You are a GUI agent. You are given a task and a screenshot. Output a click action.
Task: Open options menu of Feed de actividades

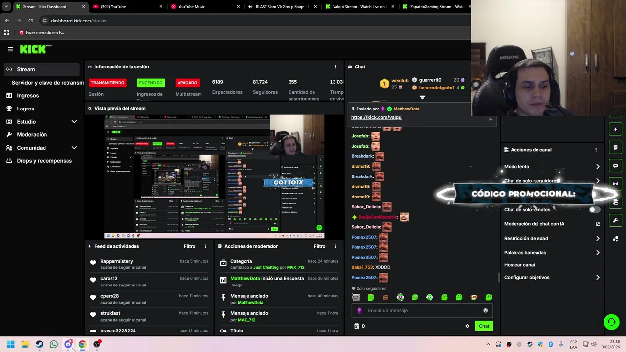click(205, 246)
